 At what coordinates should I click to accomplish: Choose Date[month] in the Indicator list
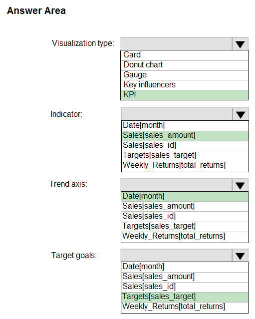(185, 126)
